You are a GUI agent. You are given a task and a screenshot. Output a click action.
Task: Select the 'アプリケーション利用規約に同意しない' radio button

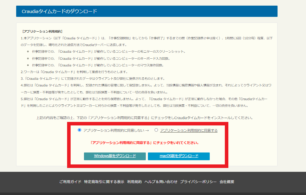click(x=79, y=130)
